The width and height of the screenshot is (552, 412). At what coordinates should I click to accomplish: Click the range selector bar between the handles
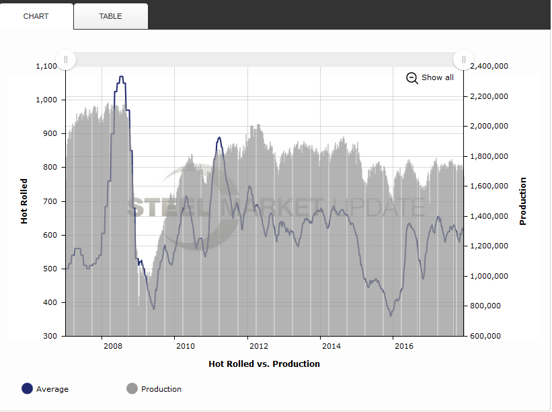pos(265,60)
